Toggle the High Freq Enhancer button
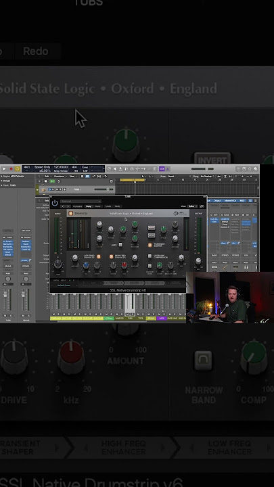This screenshot has height=487, width=274. (x=111, y=256)
